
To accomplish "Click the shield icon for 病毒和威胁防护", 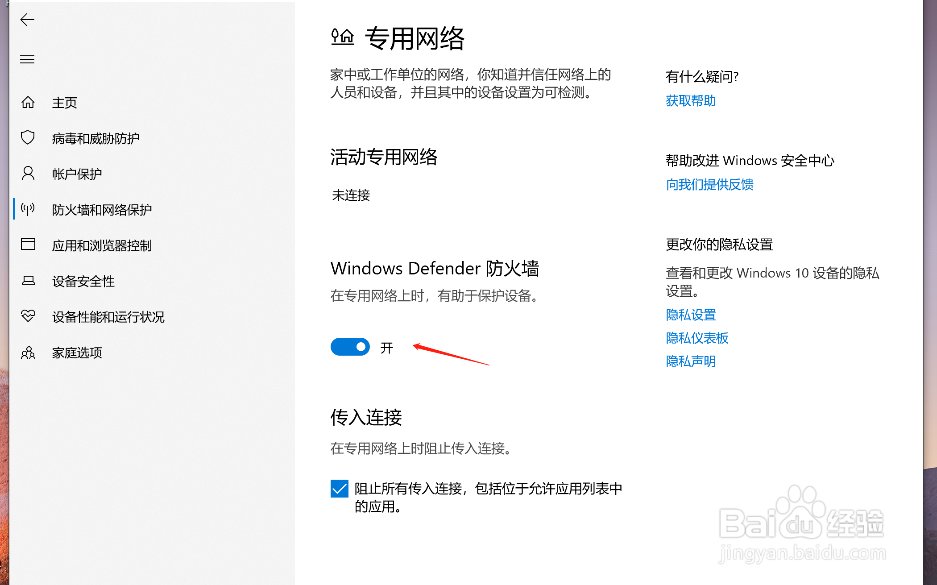I will coord(28,137).
